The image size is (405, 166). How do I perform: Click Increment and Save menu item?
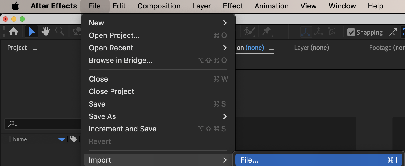click(122, 129)
